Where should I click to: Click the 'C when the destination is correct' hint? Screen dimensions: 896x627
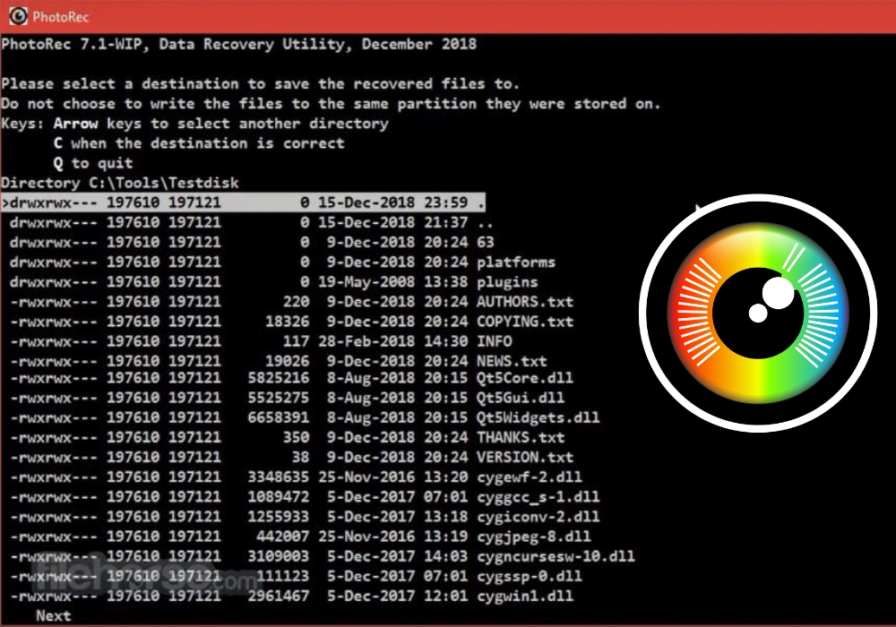[199, 143]
